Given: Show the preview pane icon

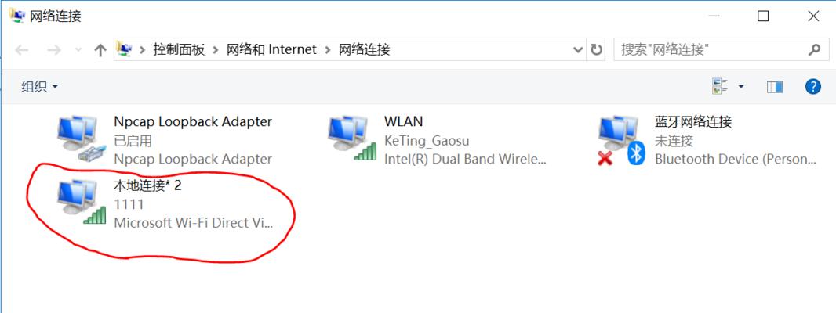Looking at the screenshot, I should 775,86.
